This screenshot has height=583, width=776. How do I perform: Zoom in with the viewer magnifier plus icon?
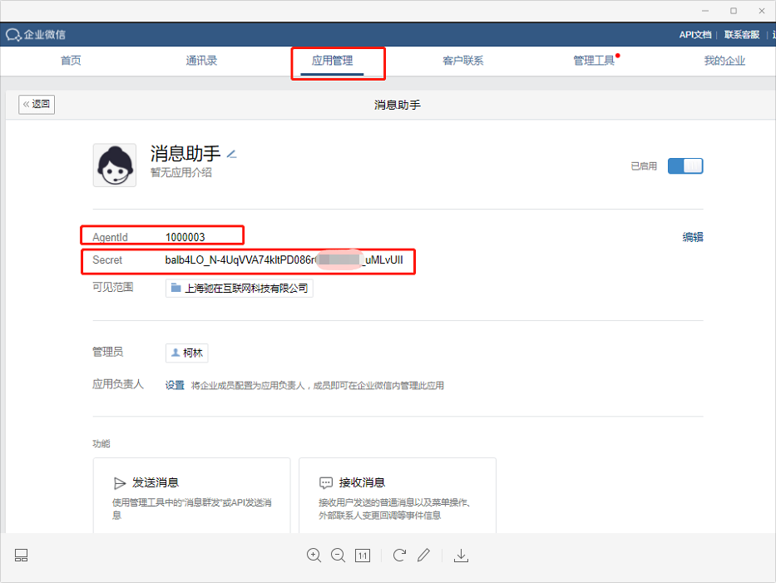314,556
